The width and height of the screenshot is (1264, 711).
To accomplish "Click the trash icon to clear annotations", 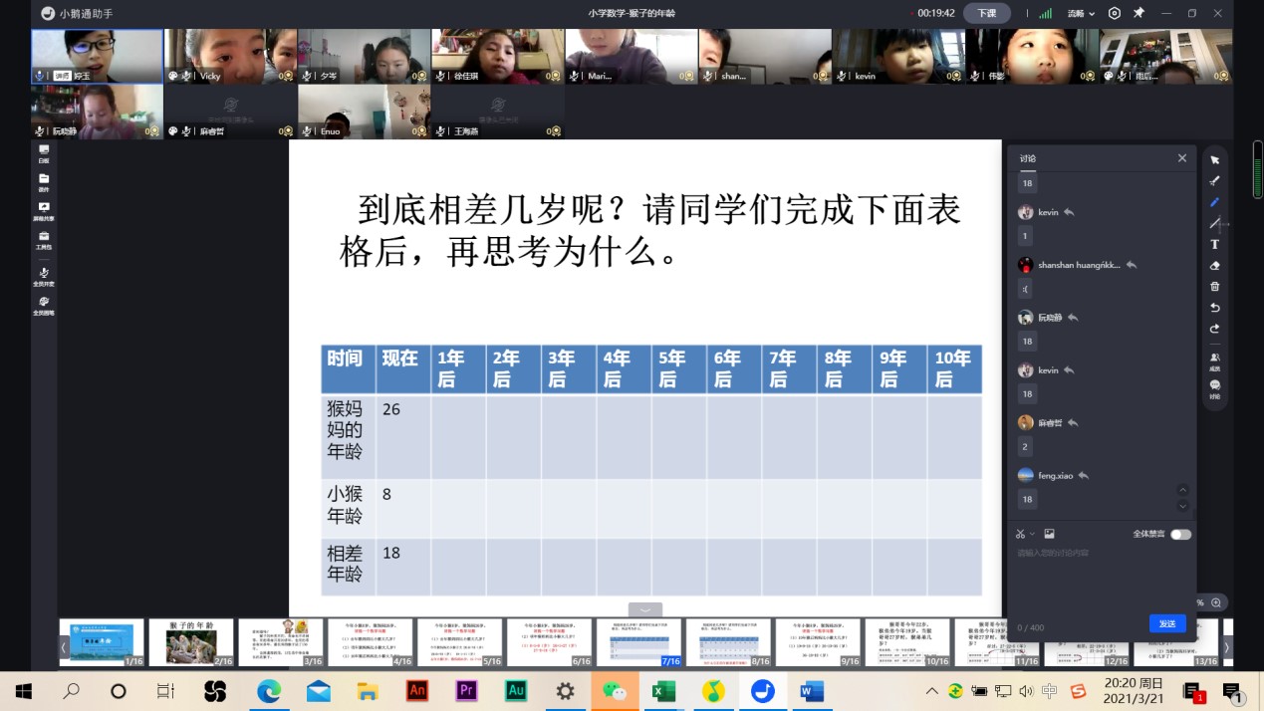I will tap(1214, 287).
